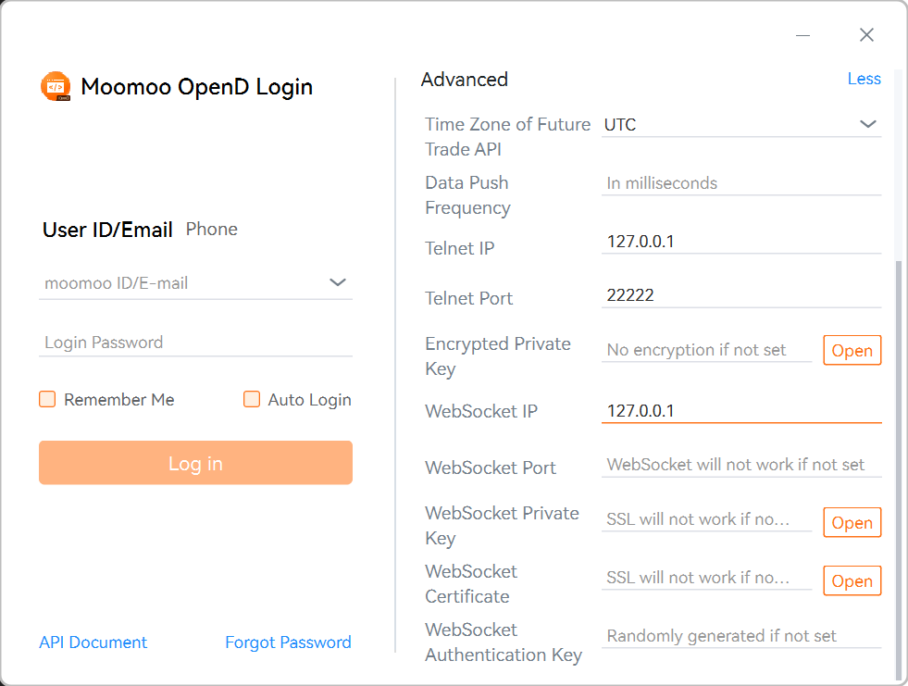This screenshot has width=908, height=686.
Task: Open the WebSocket Private Key file picker
Action: point(852,522)
